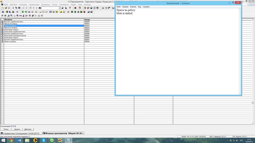Open Notepad's Файл menu

tap(119, 7)
